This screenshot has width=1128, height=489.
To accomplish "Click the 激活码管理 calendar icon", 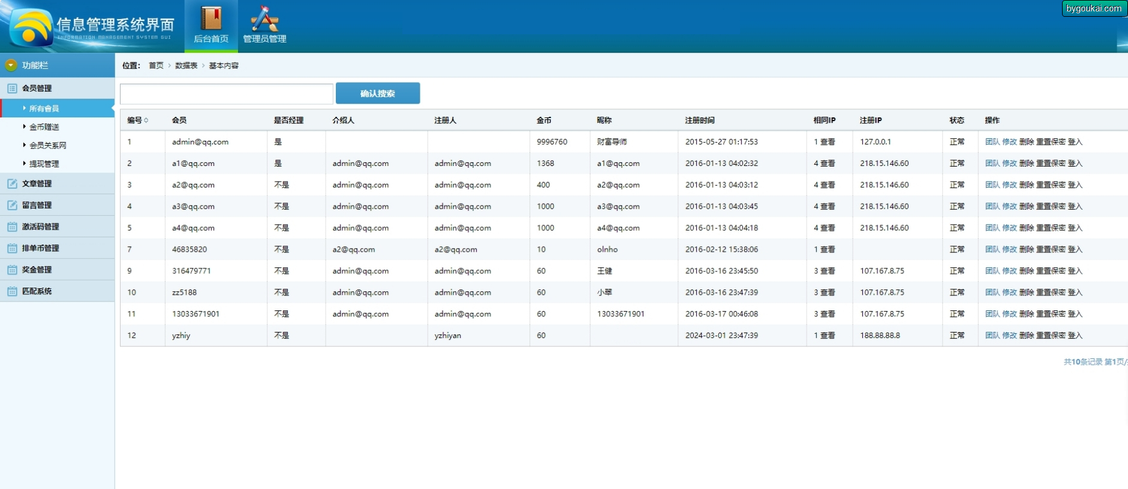I will [12, 227].
